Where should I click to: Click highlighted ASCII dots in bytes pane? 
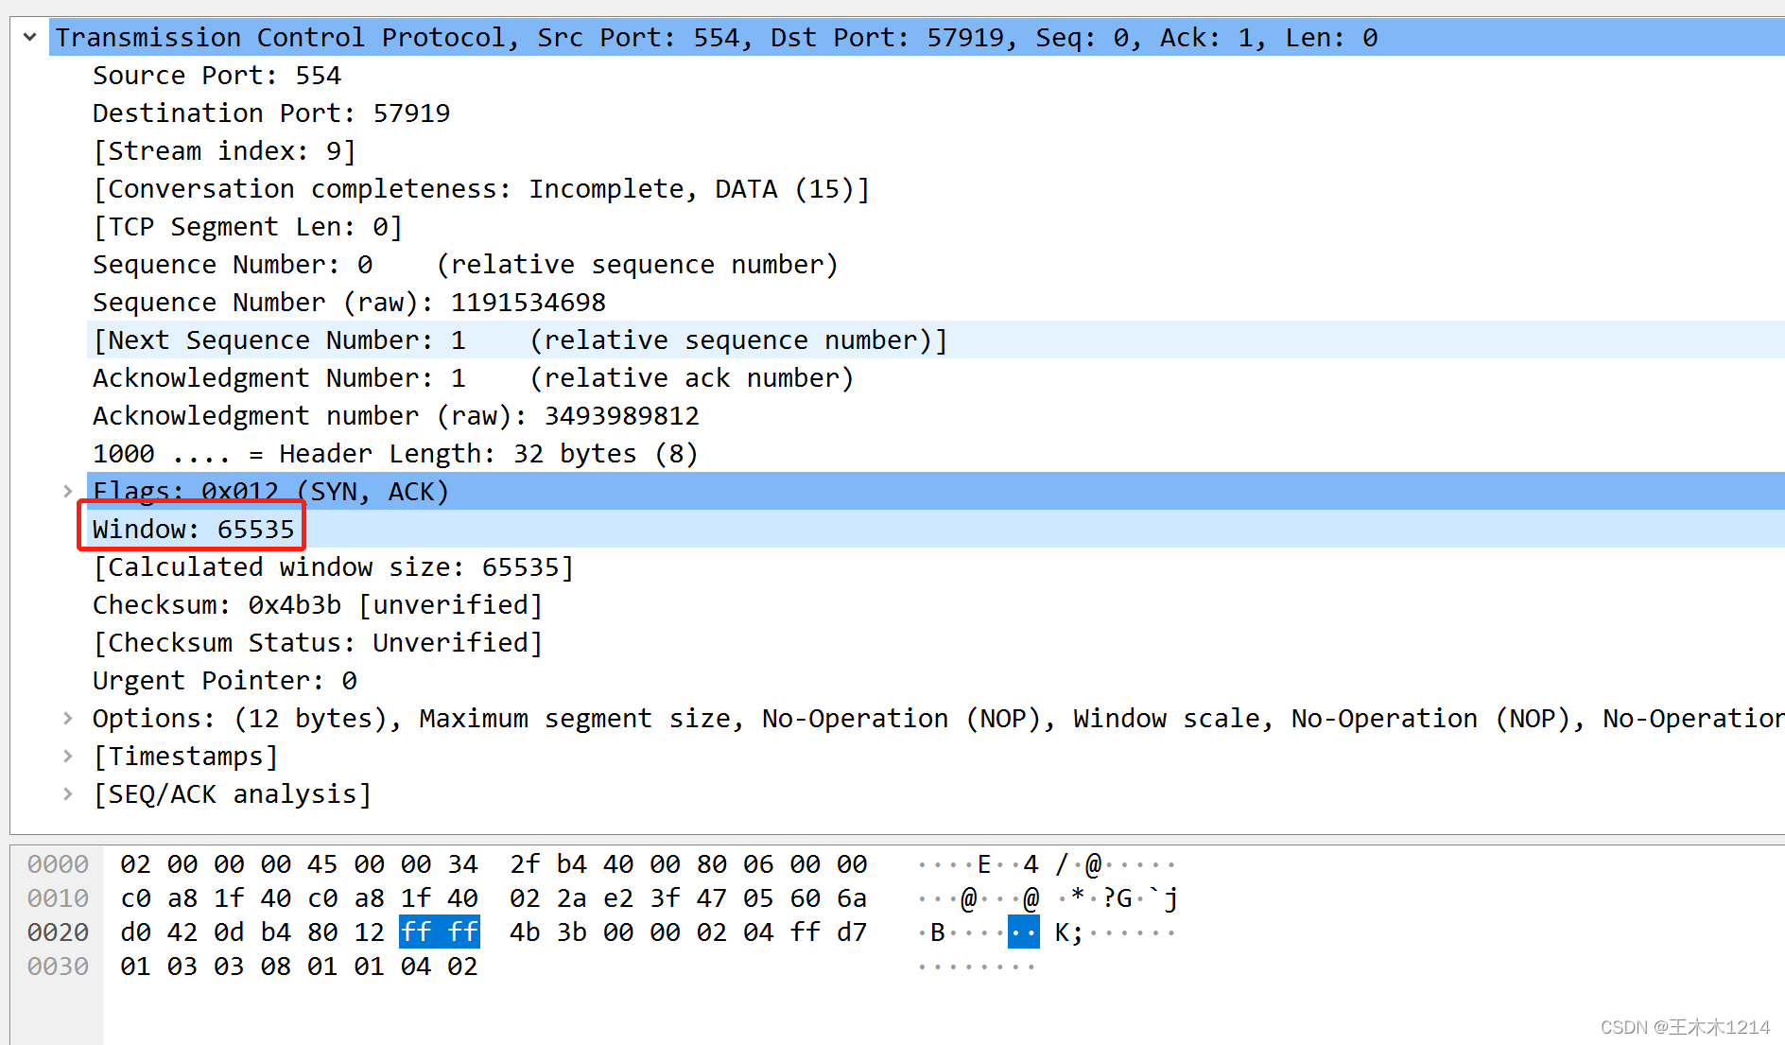(x=1023, y=932)
